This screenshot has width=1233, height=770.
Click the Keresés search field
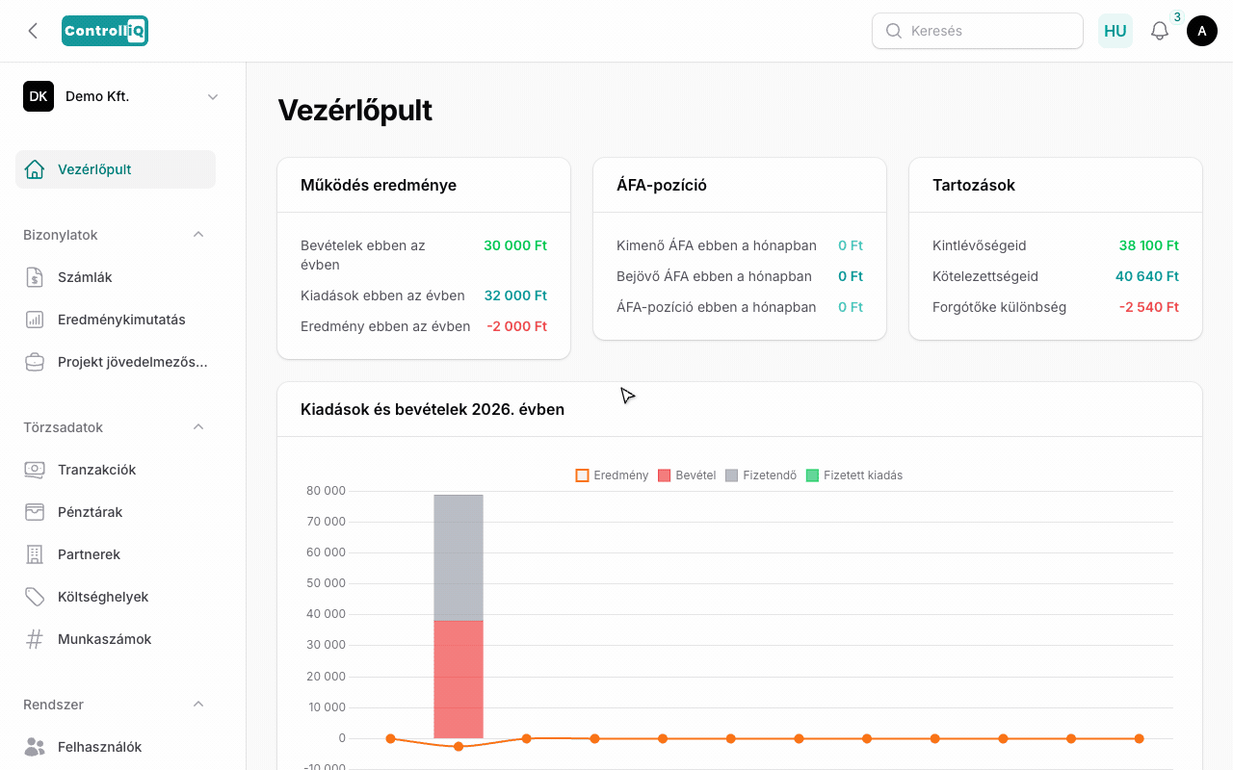tap(978, 31)
